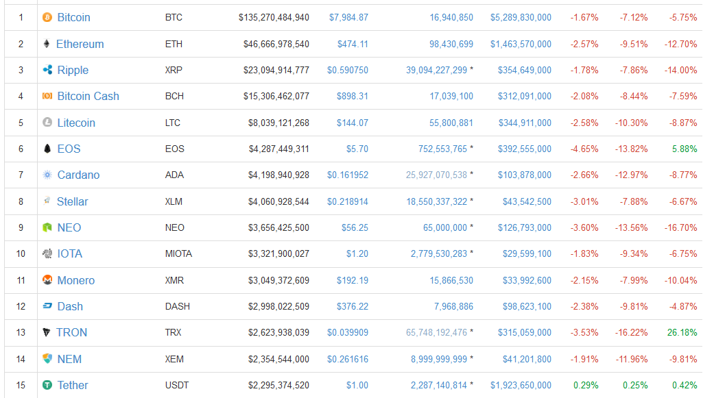Click Ripple circulating supply 39,094,227,299 link
The height and width of the screenshot is (398, 714).
(436, 70)
